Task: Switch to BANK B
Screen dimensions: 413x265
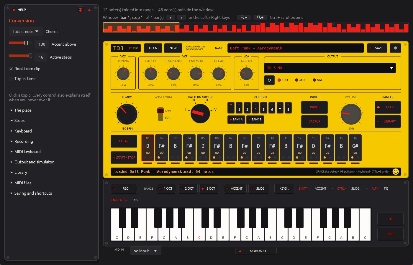Action: point(255,120)
